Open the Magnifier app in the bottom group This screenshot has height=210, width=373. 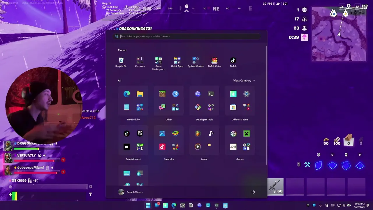coord(140,174)
